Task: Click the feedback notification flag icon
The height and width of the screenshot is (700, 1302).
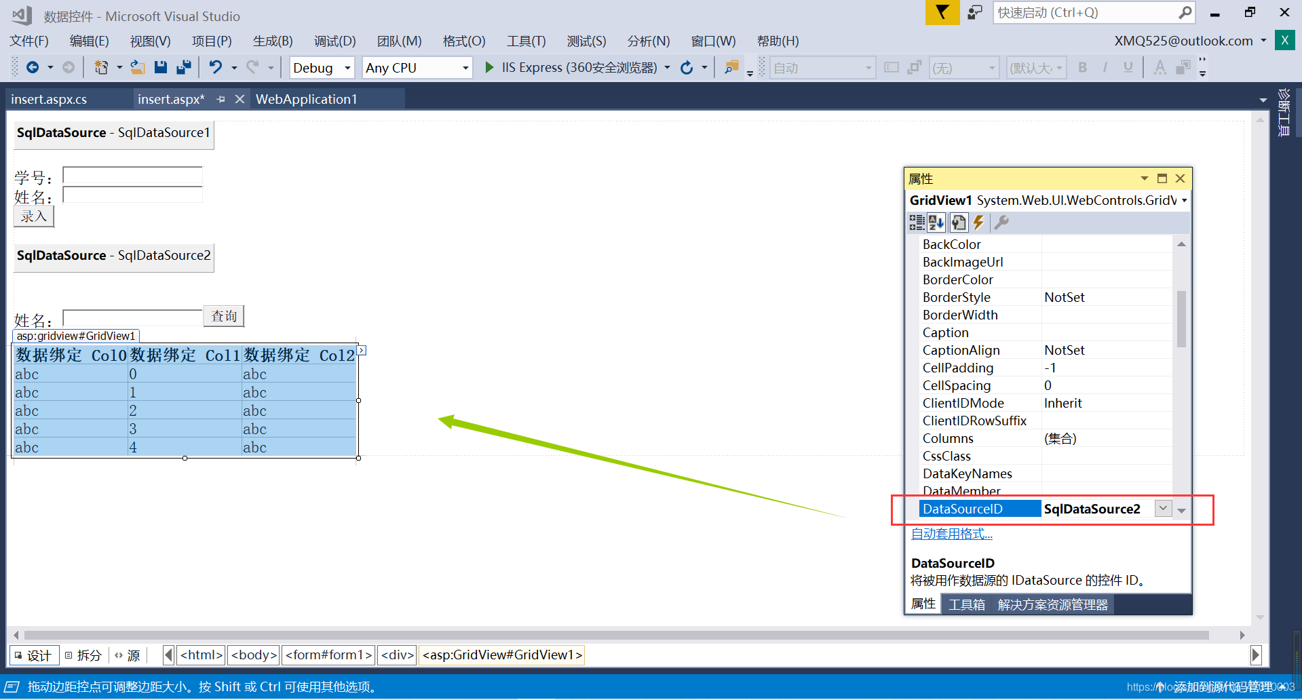Action: click(x=942, y=12)
